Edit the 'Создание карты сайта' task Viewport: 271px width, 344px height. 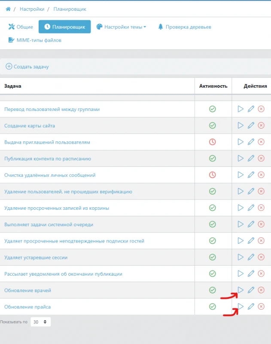(251, 126)
